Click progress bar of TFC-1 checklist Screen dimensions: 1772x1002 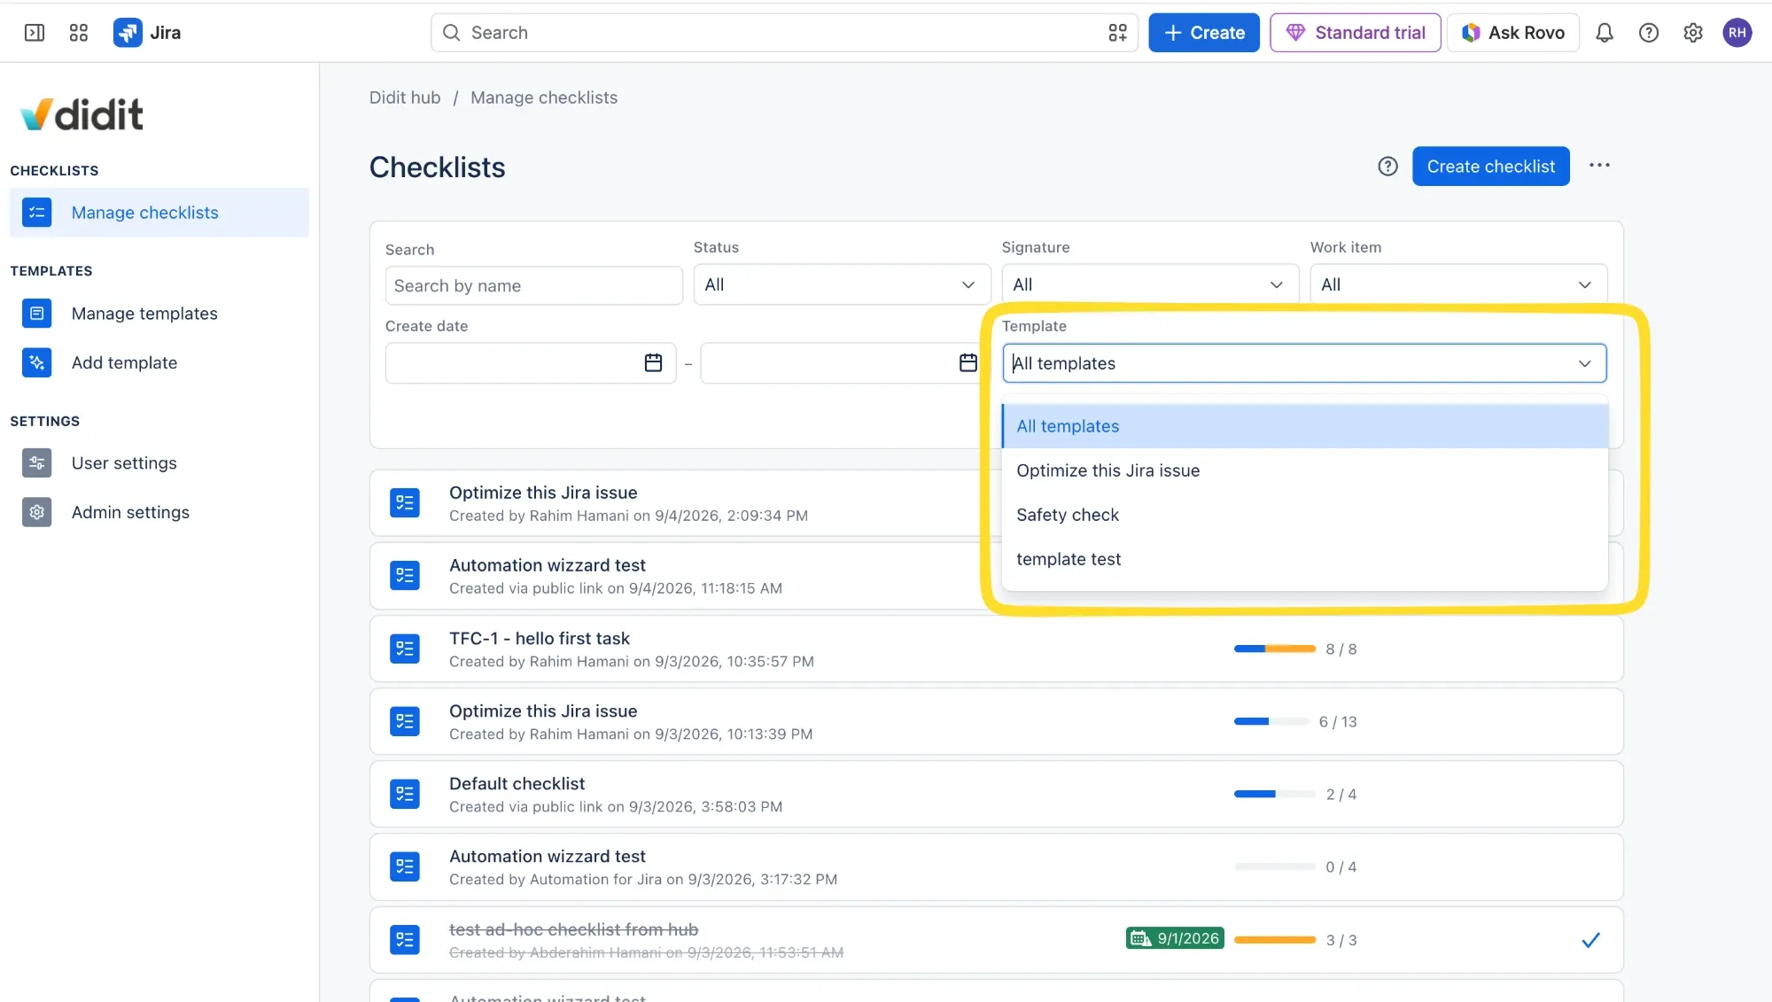pos(1275,649)
